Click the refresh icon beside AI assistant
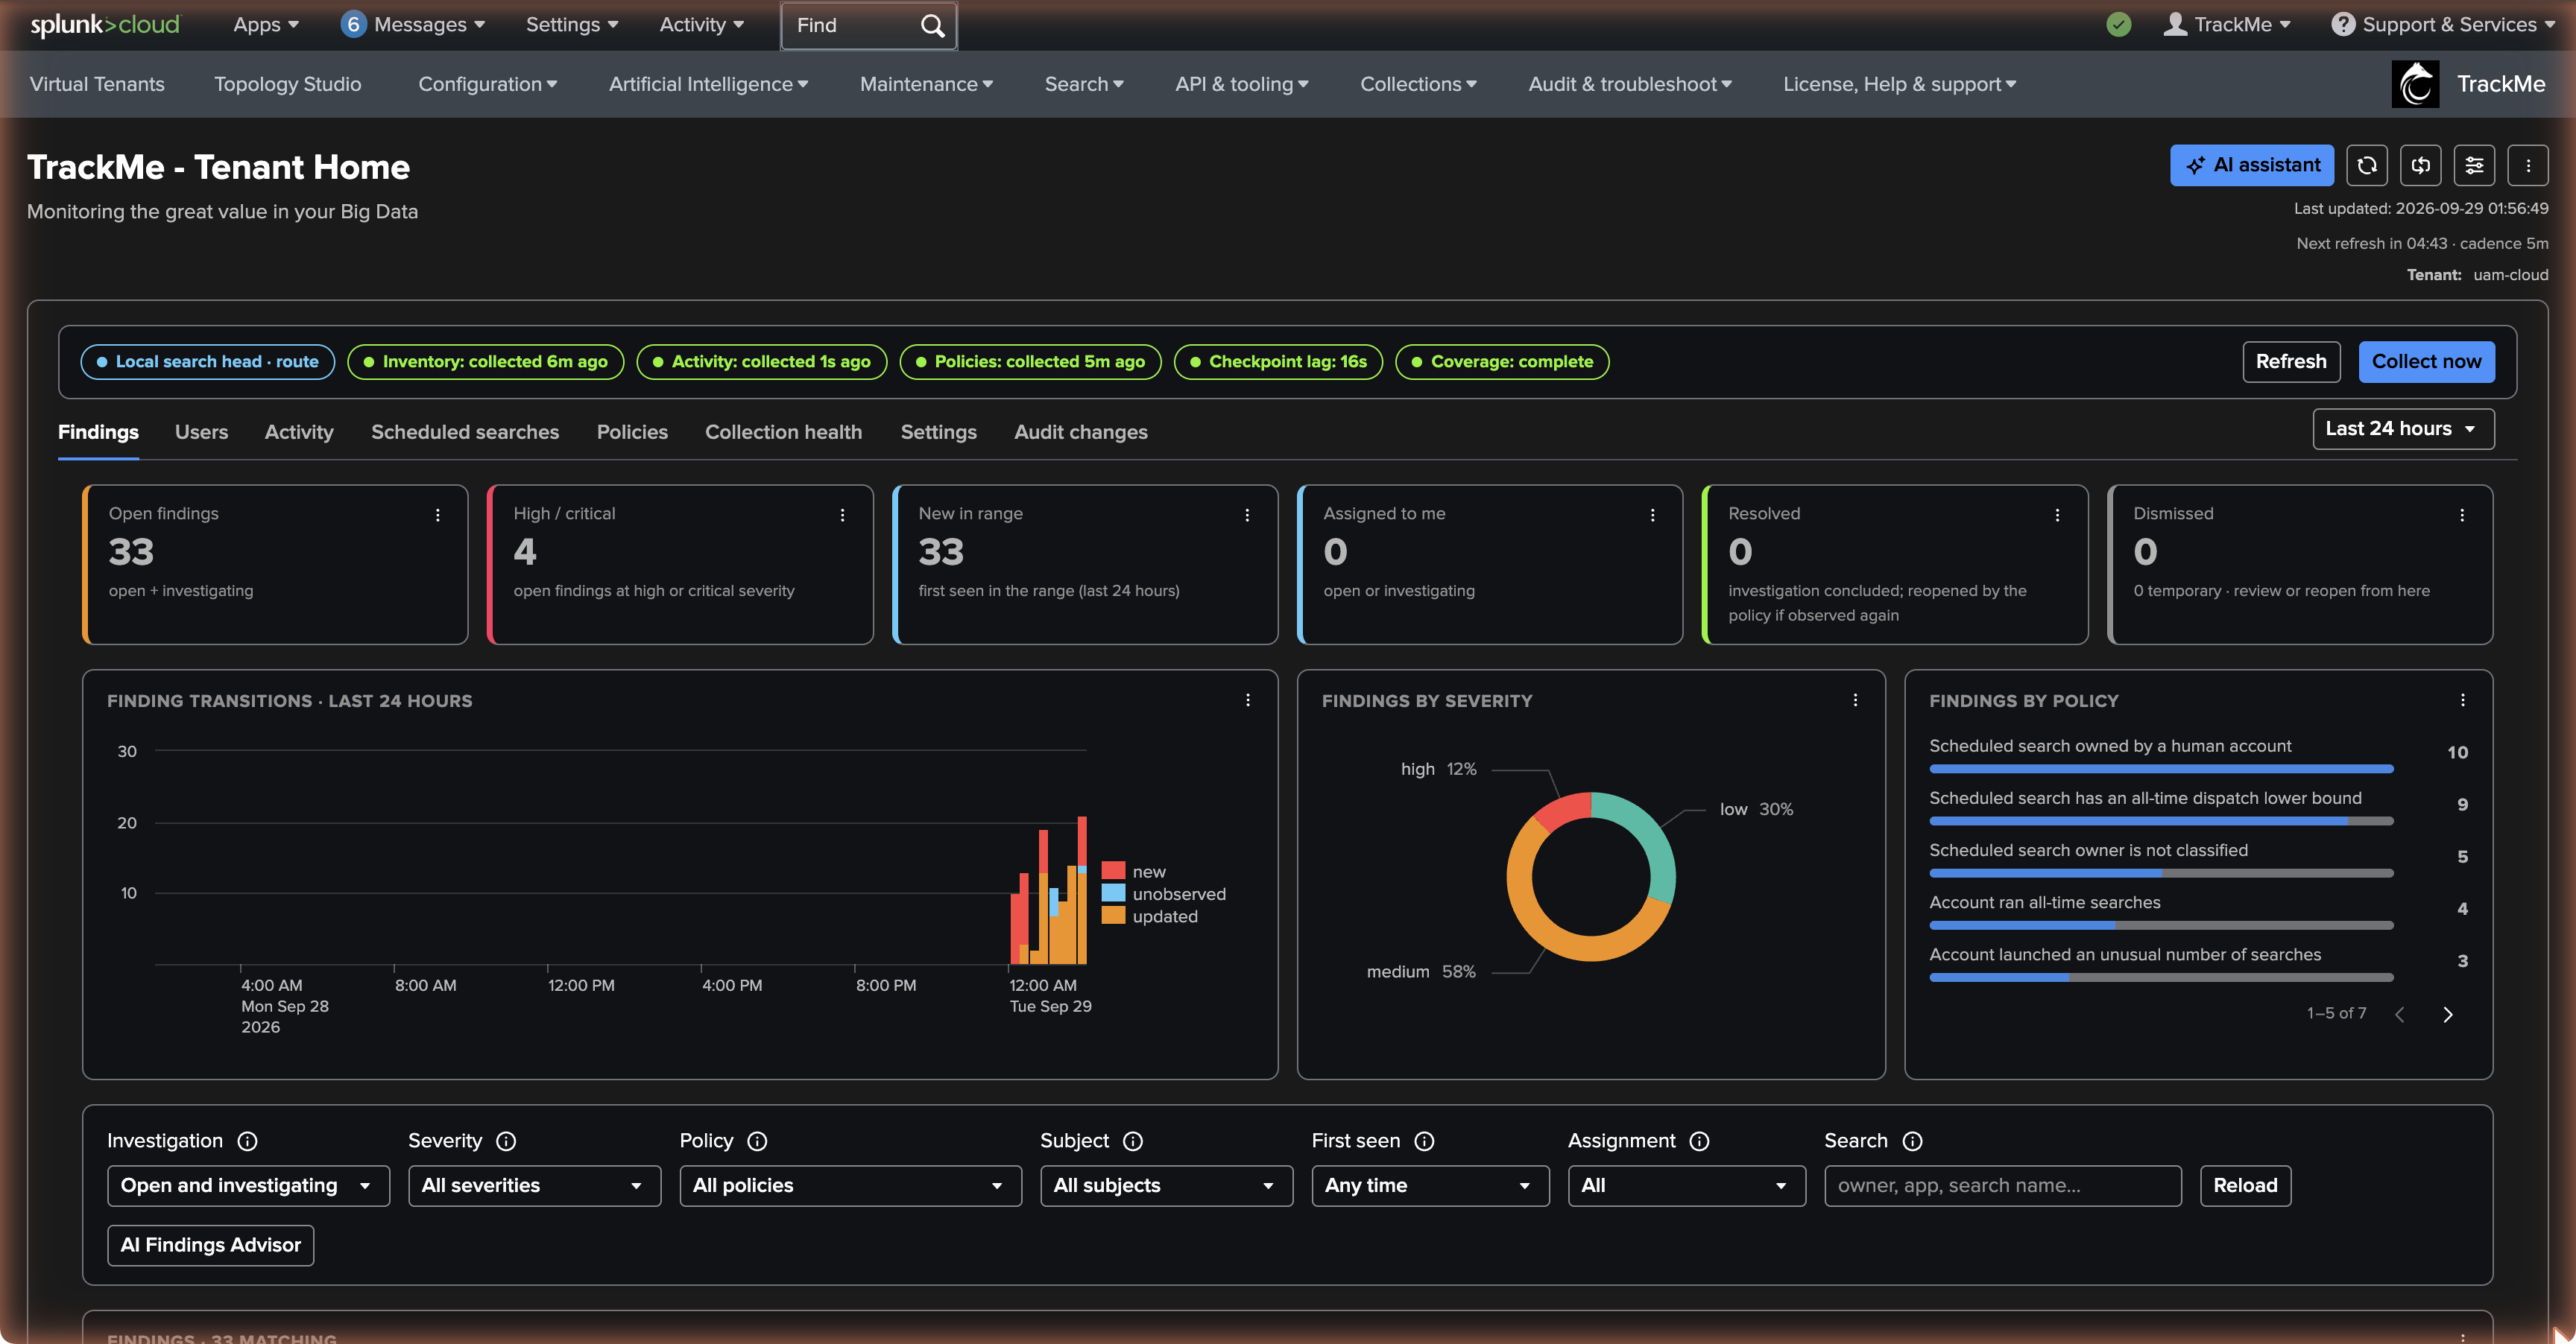2576x1344 pixels. (2367, 166)
